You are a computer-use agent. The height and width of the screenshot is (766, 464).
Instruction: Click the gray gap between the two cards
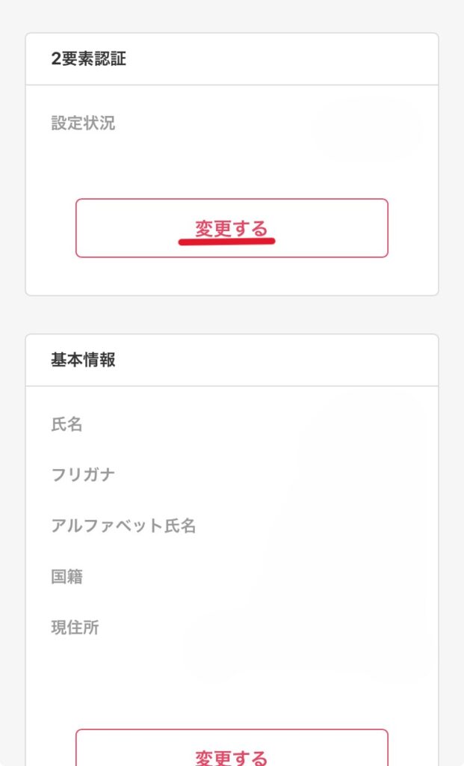[x=232, y=315]
